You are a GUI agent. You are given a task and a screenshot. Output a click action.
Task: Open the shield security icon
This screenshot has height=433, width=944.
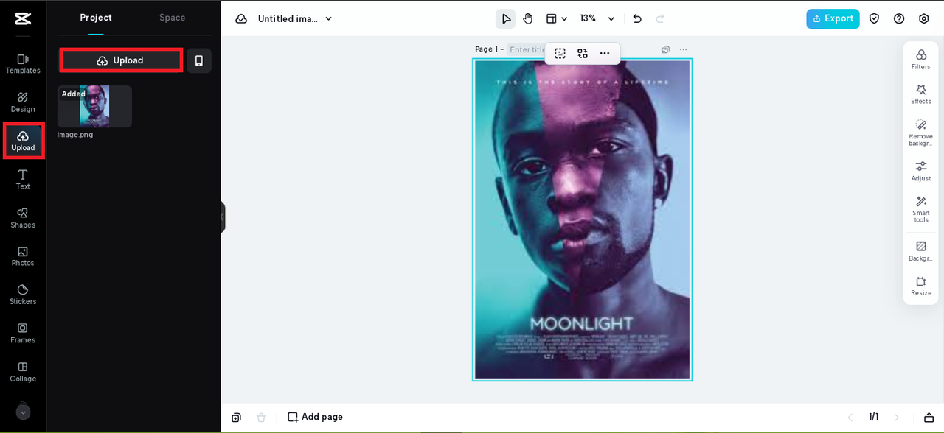coord(874,18)
